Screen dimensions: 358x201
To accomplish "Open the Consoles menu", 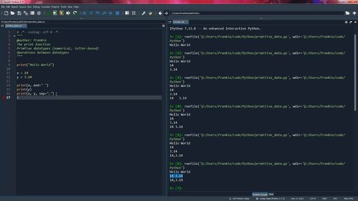I will 45,7.
